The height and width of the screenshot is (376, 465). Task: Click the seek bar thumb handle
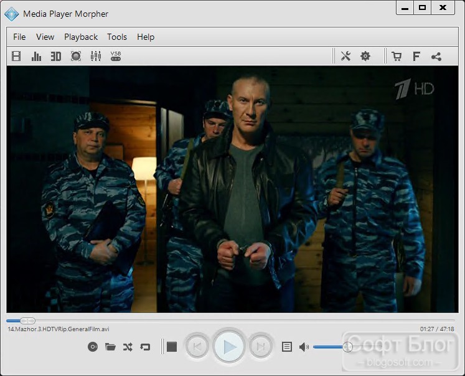pyautogui.click(x=28, y=321)
